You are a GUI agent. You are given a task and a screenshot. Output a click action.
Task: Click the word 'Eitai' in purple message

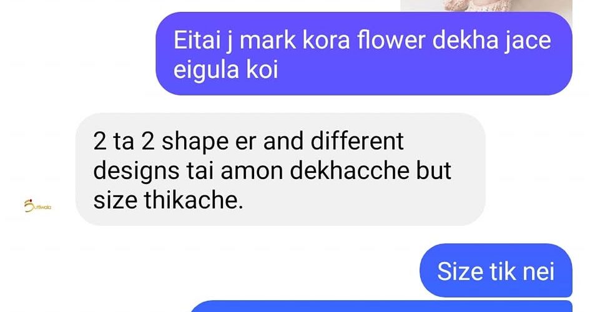197,40
